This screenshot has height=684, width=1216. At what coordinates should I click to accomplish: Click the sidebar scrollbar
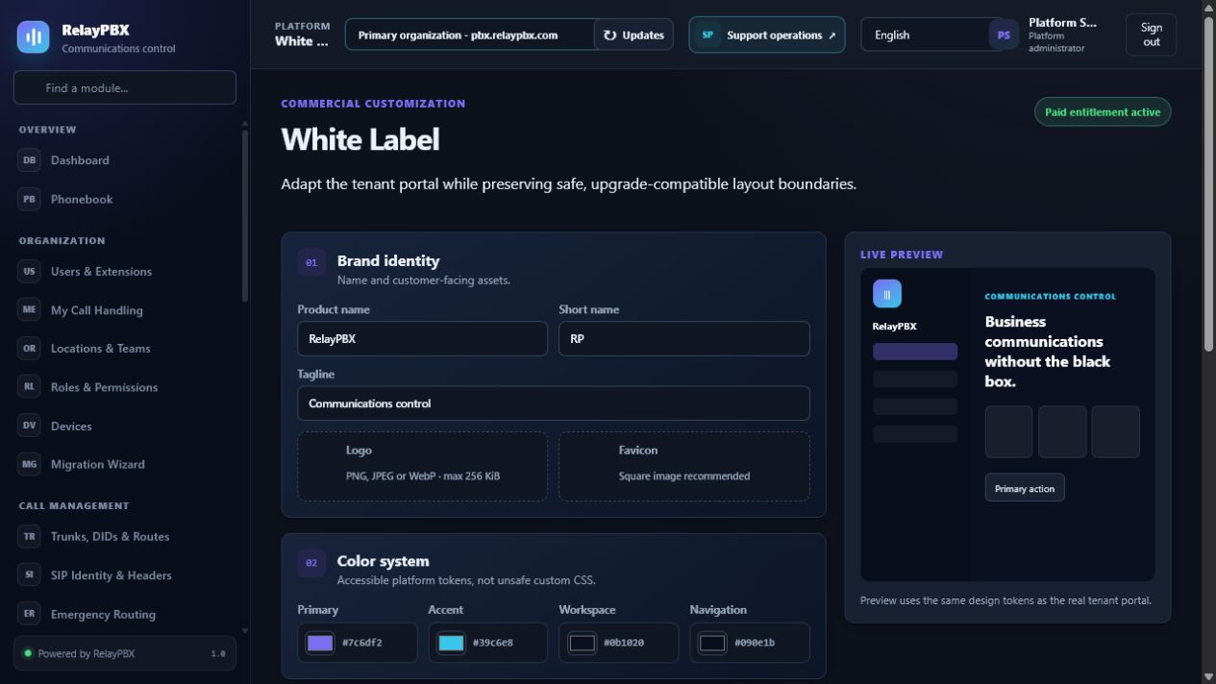pos(244,216)
